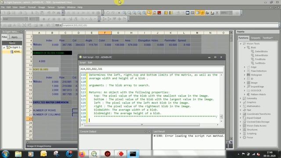Click the 4.000 blob count cell
The image size is (281, 158).
(x=42, y=61)
